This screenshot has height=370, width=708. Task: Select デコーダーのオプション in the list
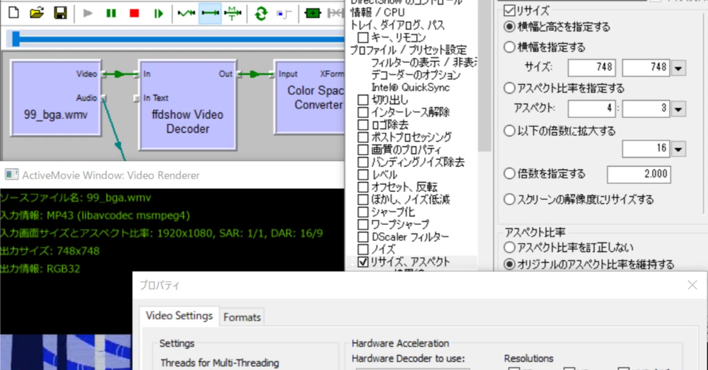click(x=416, y=75)
